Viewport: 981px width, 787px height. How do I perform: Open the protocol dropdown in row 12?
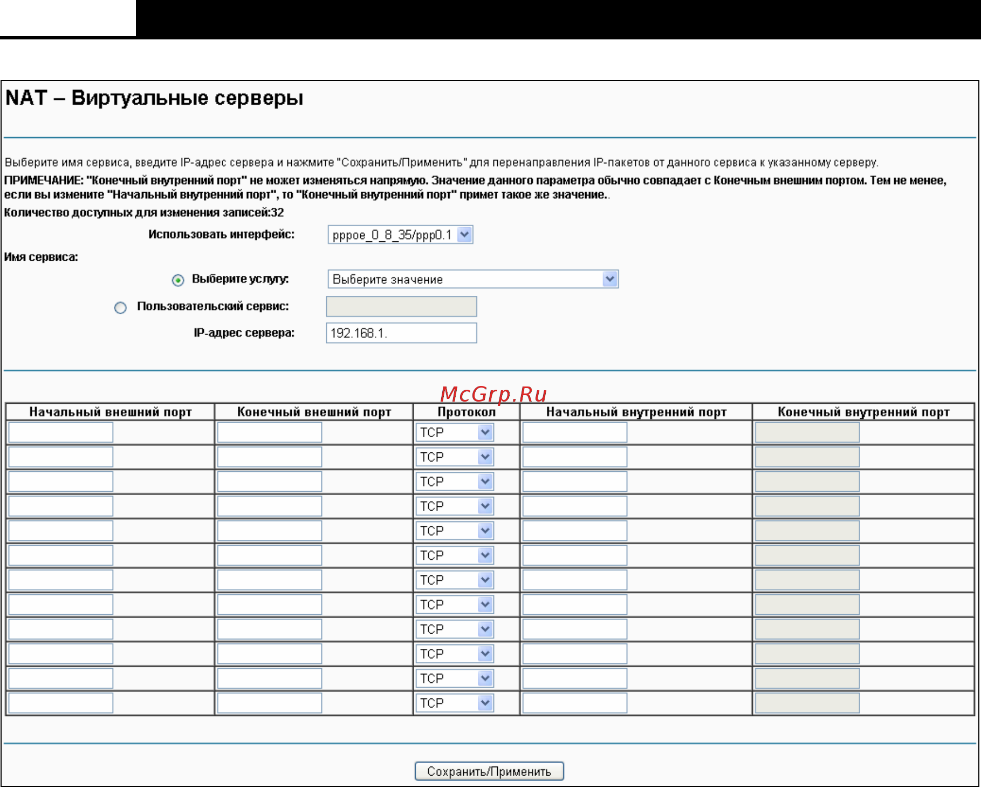(454, 703)
